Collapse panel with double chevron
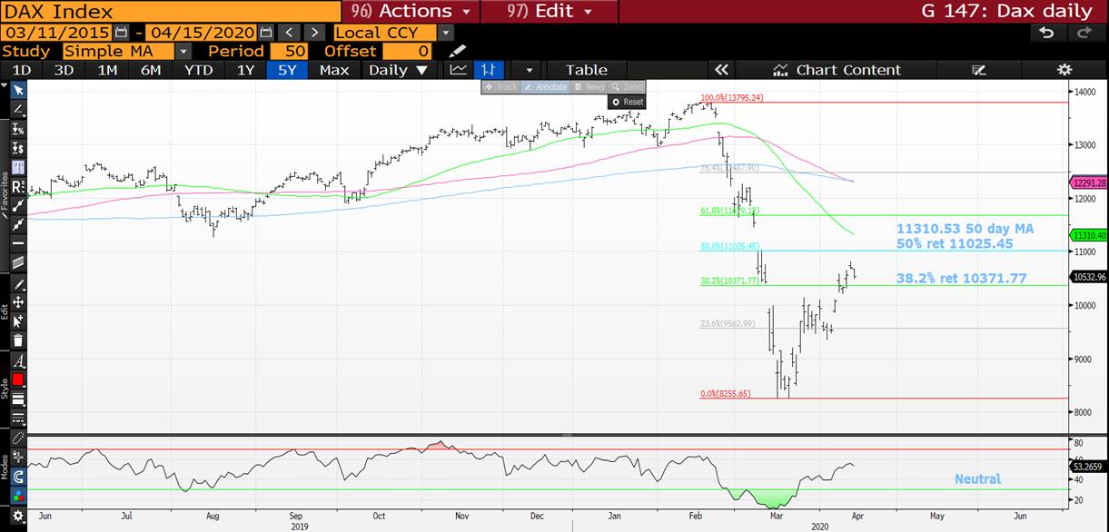The image size is (1109, 532). coord(721,70)
